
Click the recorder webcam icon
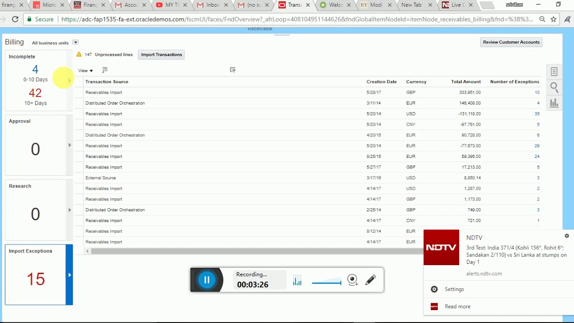[x=353, y=280]
